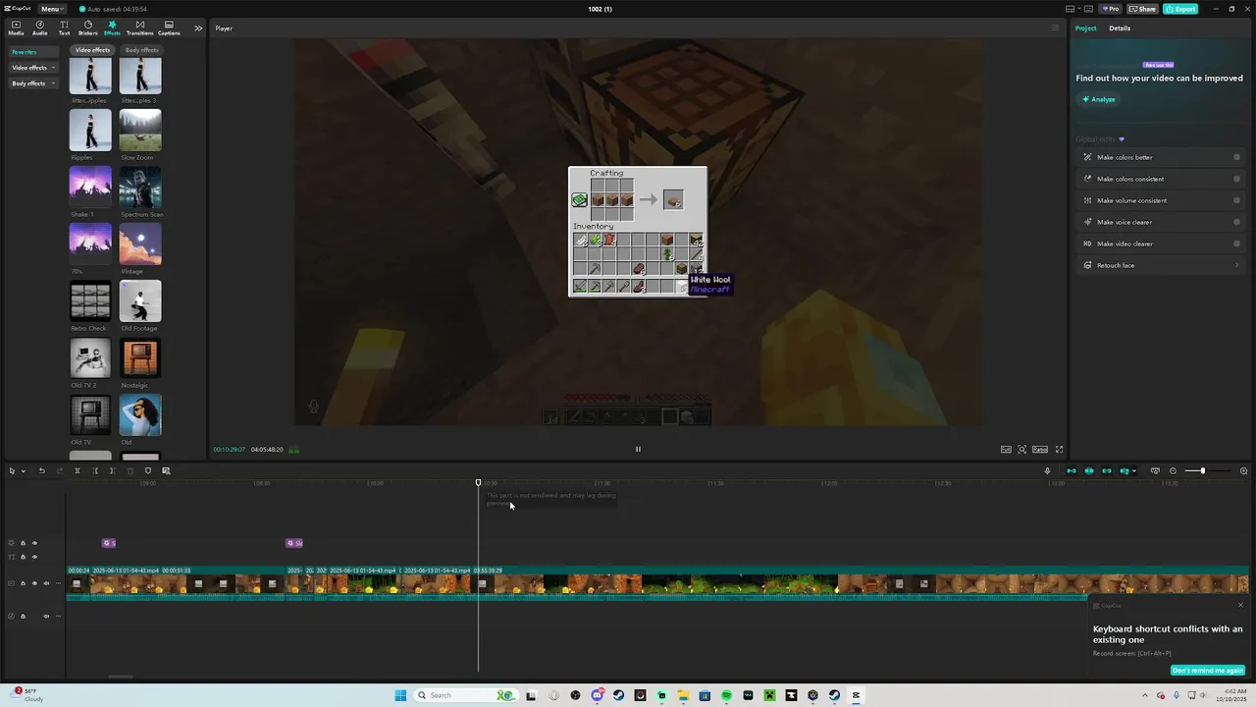This screenshot has width=1256, height=707.
Task: Switch to the Details tab
Action: point(1120,27)
